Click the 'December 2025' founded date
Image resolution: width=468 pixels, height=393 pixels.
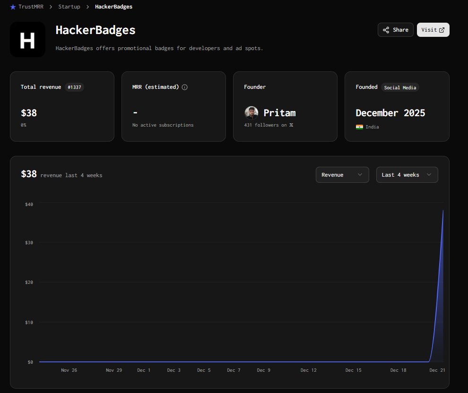coord(390,113)
